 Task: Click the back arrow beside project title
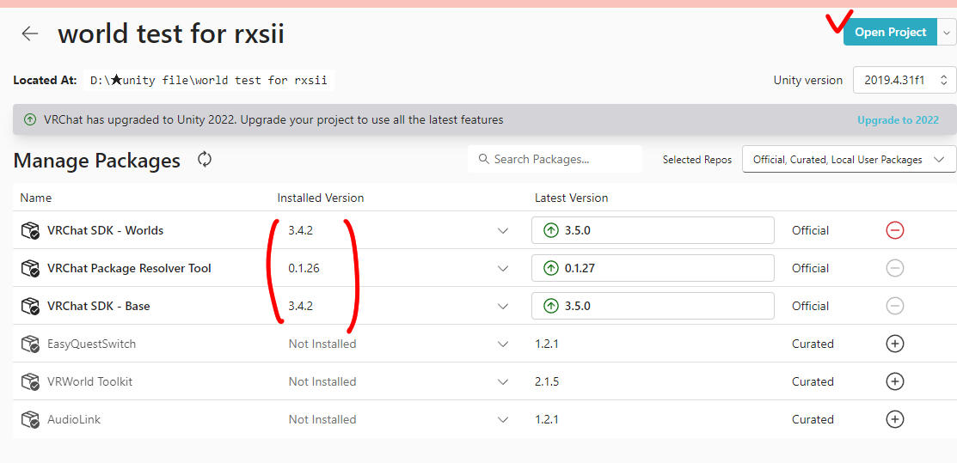point(30,34)
